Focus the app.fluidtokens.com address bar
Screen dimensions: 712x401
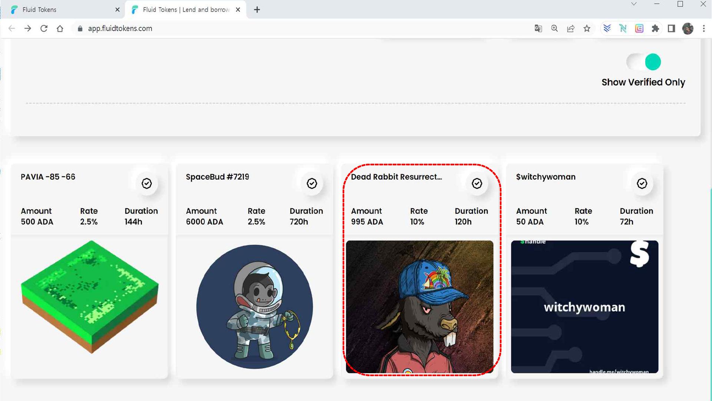[x=120, y=29]
